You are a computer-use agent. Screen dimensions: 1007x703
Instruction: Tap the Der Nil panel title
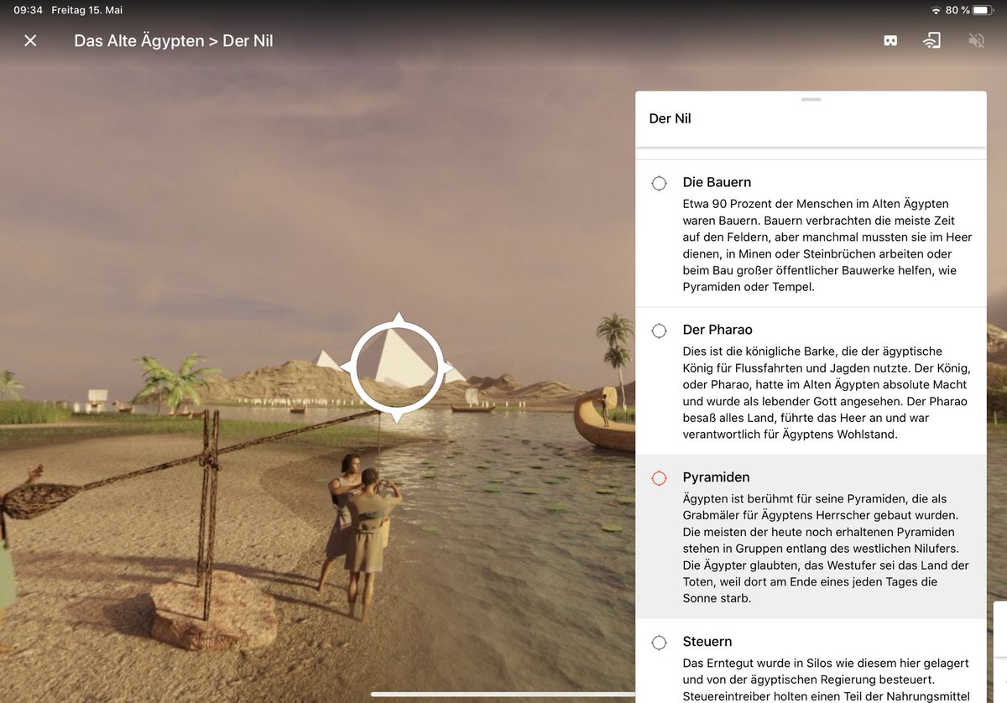pyautogui.click(x=670, y=118)
